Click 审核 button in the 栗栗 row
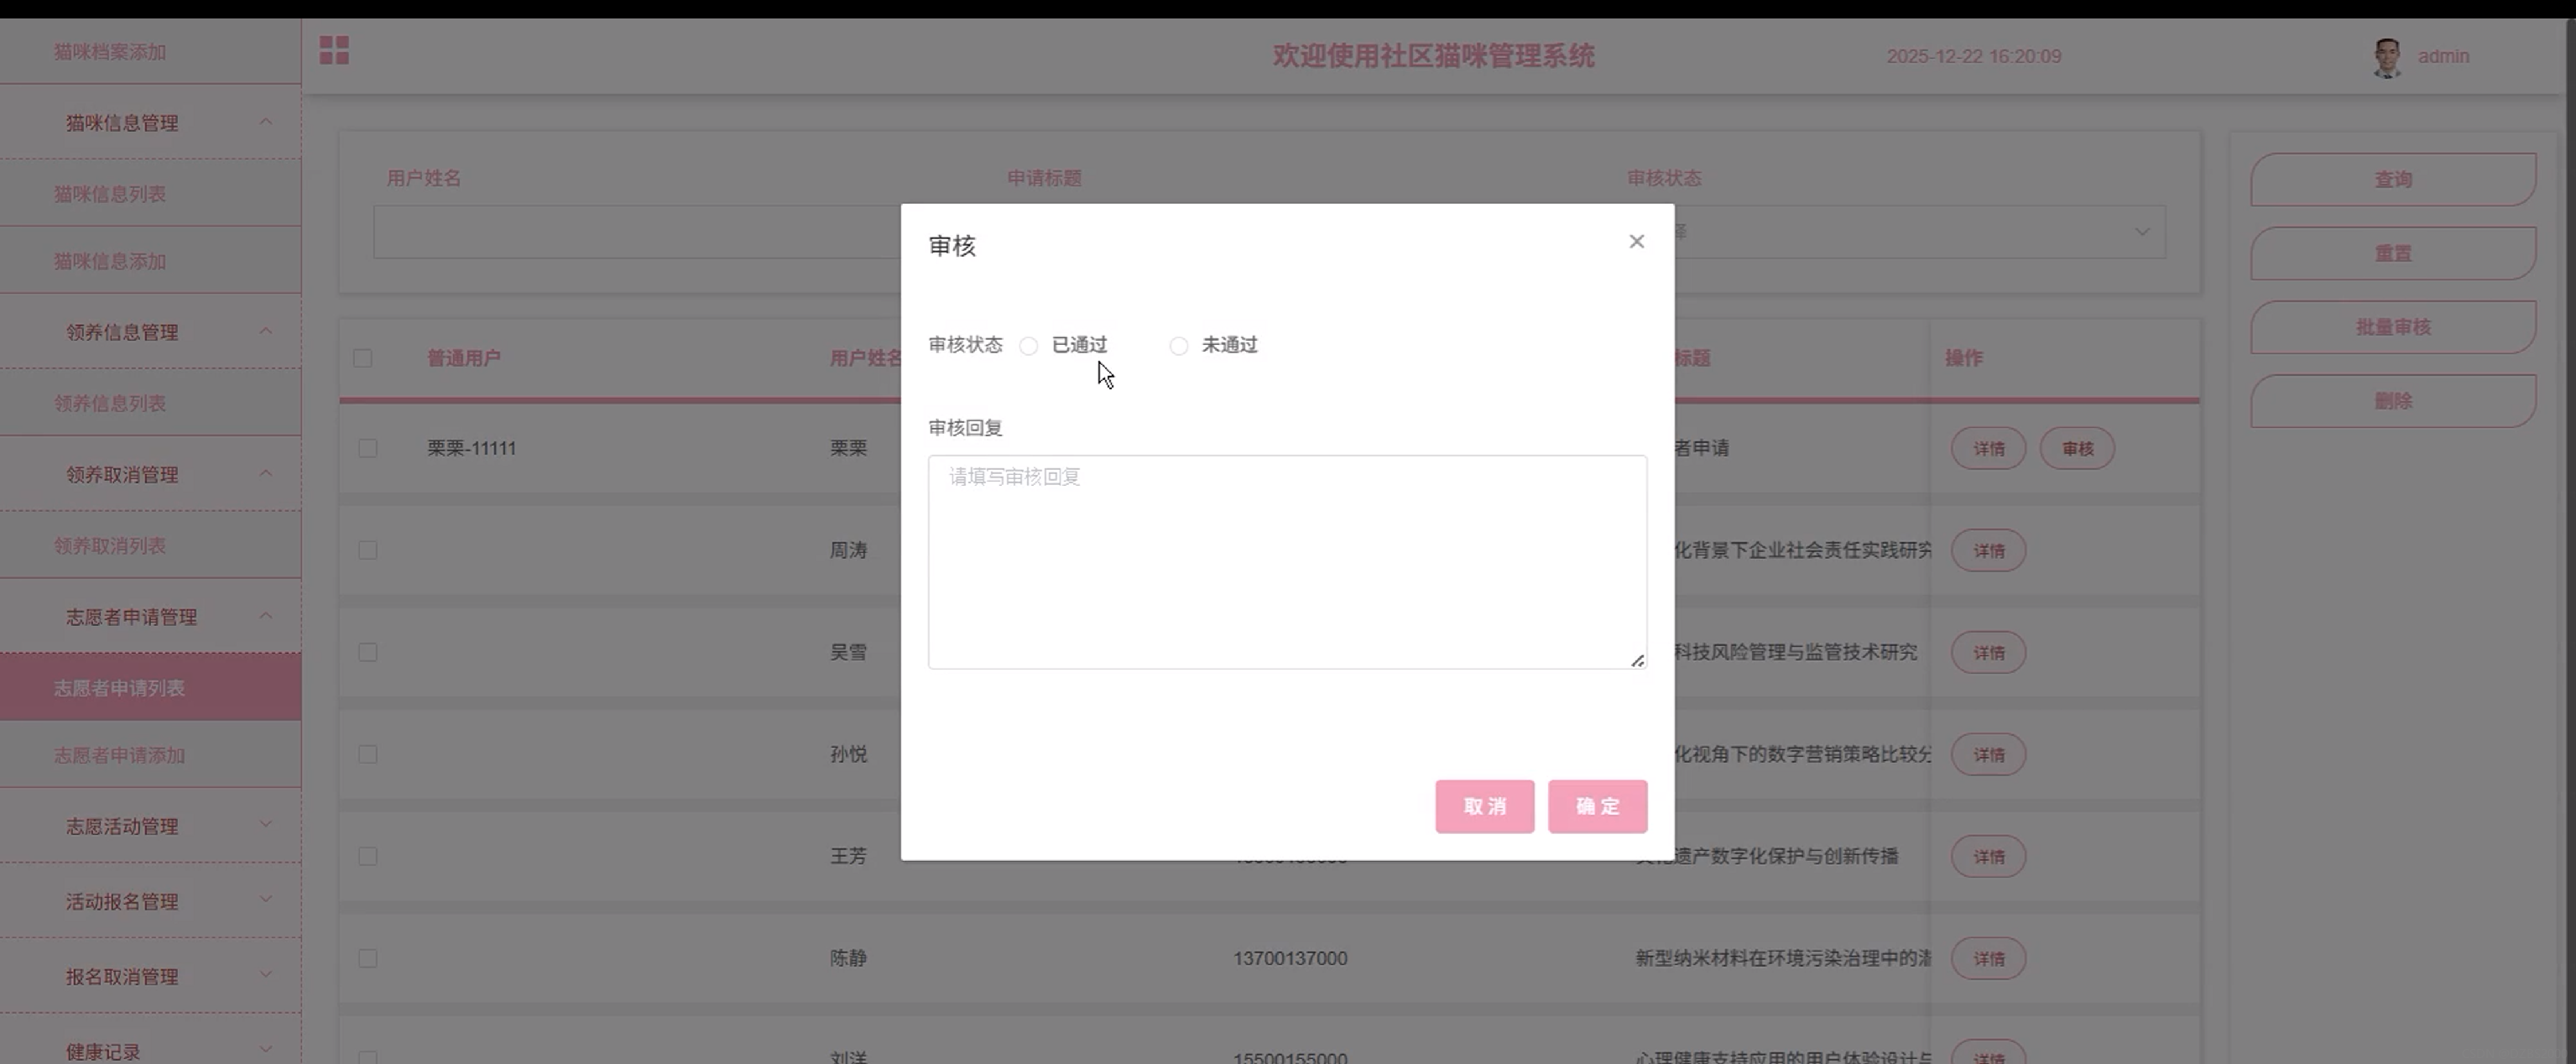Image resolution: width=2576 pixels, height=1064 pixels. click(x=2077, y=449)
